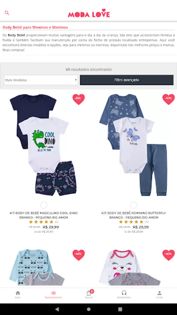Open the Departamentos tab
Viewport: 177px width, 315px height.
pos(53,294)
